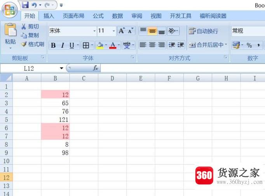Open the 福昕阅读器 tab
265x196 pixels.
pos(213,16)
